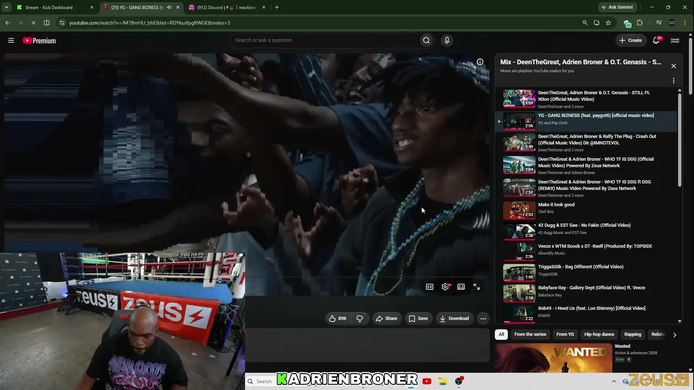Viewport: 694px width, 390px height.
Task: Enter full screen on the video
Action: [x=477, y=287]
